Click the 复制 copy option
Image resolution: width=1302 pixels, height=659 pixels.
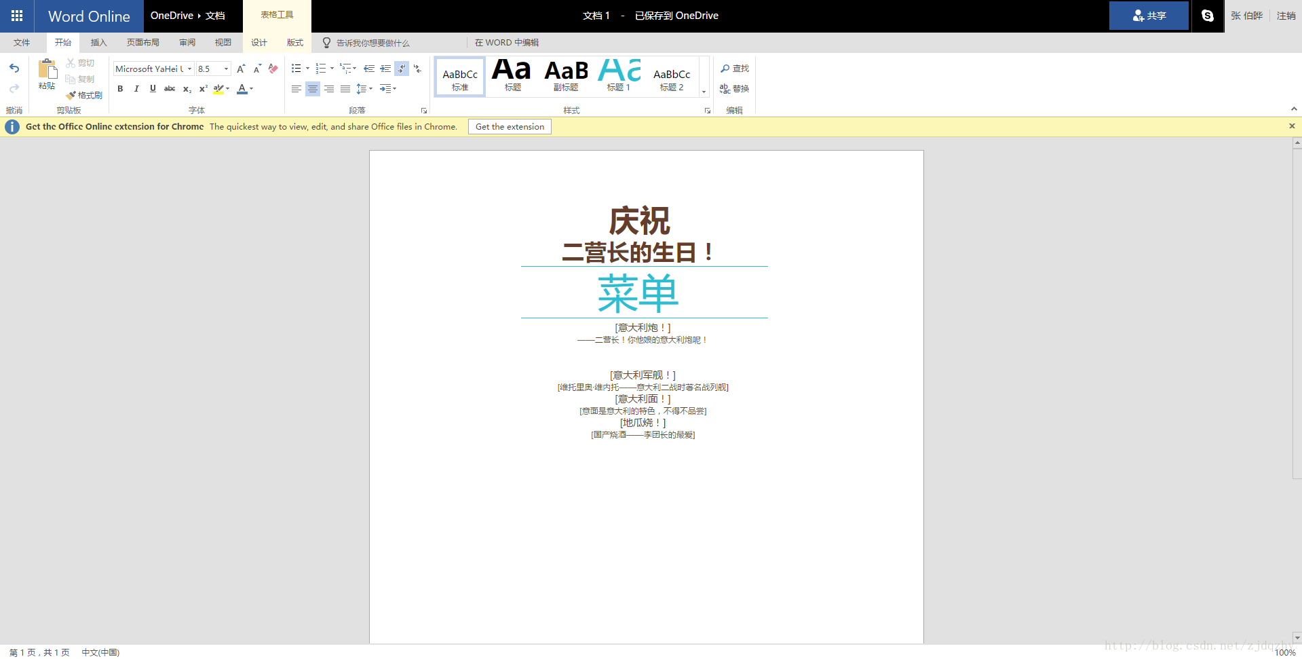[80, 79]
